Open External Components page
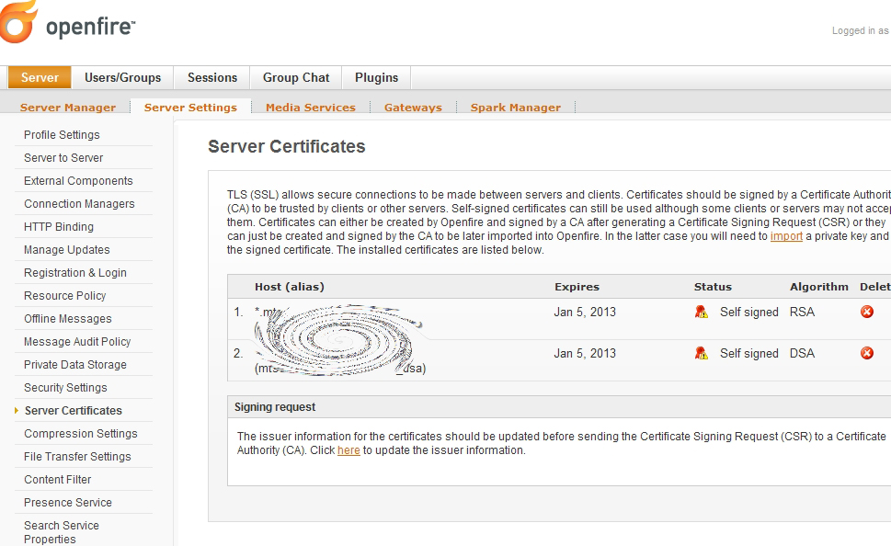Viewport: 891px width, 546px height. [x=78, y=181]
